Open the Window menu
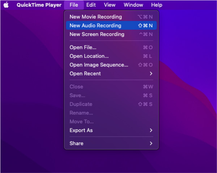Image resolution: width=217 pixels, height=173 pixels. [133, 5]
